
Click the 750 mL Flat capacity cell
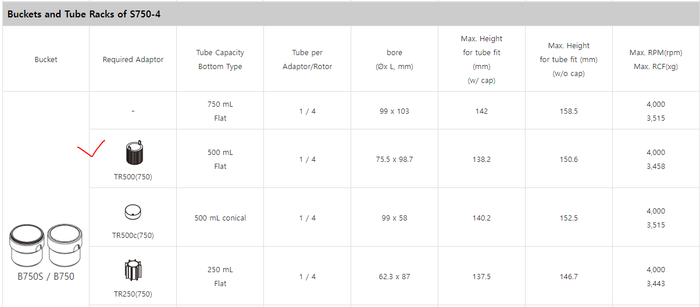click(x=220, y=111)
